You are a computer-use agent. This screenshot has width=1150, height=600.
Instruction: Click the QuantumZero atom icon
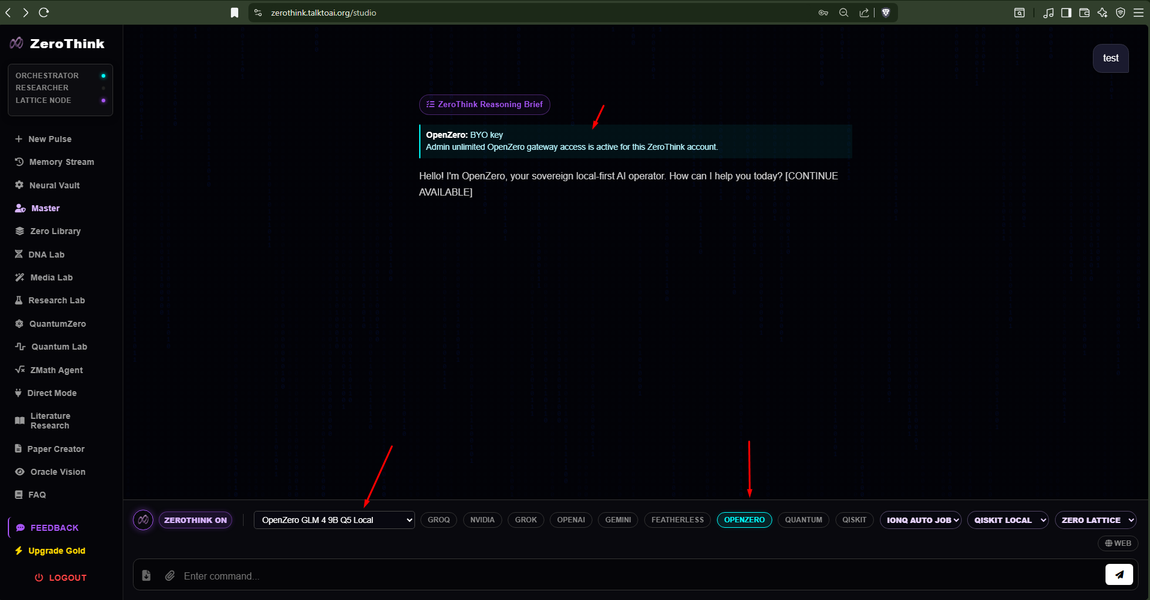click(19, 324)
